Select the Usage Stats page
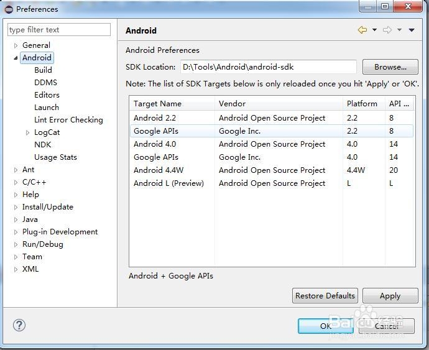429x350 pixels. (x=55, y=157)
